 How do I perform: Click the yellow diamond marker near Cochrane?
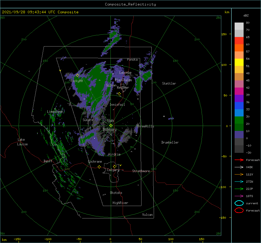(x=99, y=167)
